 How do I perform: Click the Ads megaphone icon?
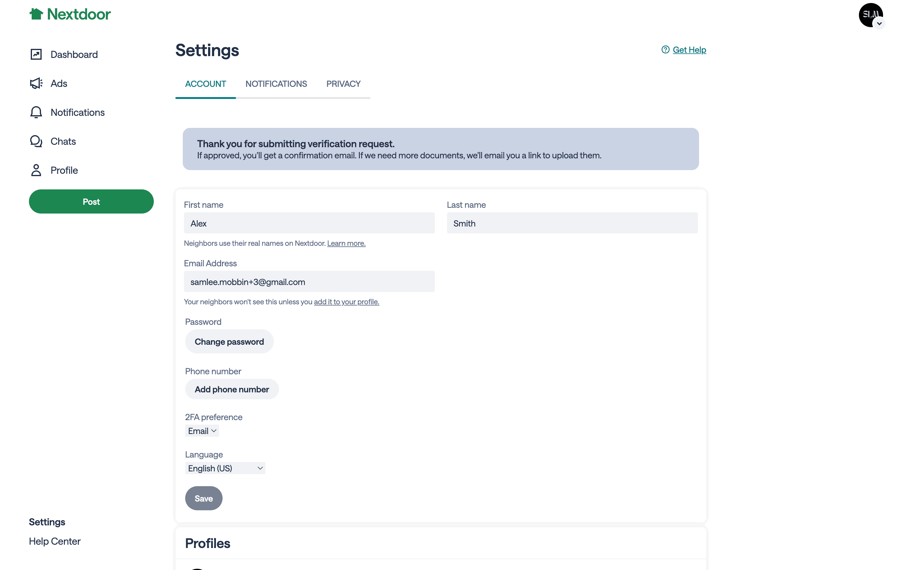[x=36, y=83]
